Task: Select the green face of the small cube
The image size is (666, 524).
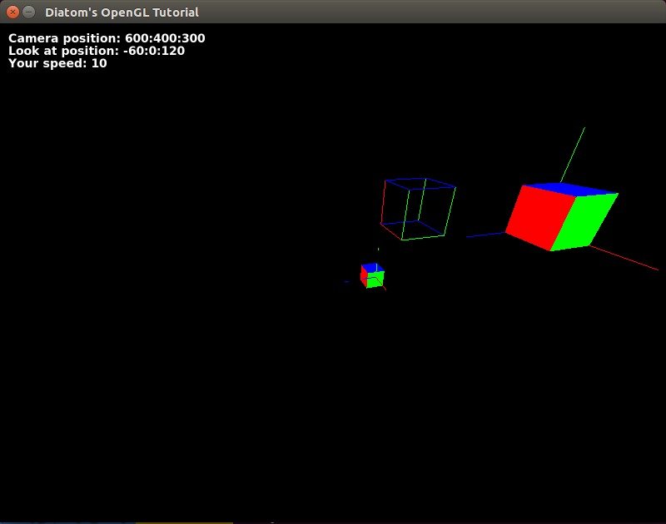Action: coord(375,279)
